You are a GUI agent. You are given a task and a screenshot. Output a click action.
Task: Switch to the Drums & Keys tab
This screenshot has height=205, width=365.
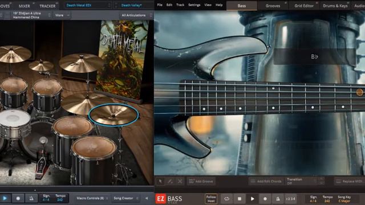[x=335, y=6]
